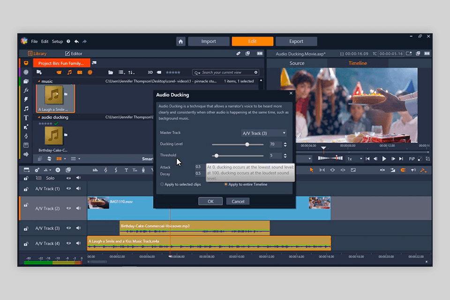
Task: Mute the audio of A/V Track (3)
Action: click(78, 228)
